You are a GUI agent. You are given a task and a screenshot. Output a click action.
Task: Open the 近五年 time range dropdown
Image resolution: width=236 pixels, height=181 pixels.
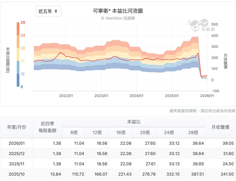48,11
